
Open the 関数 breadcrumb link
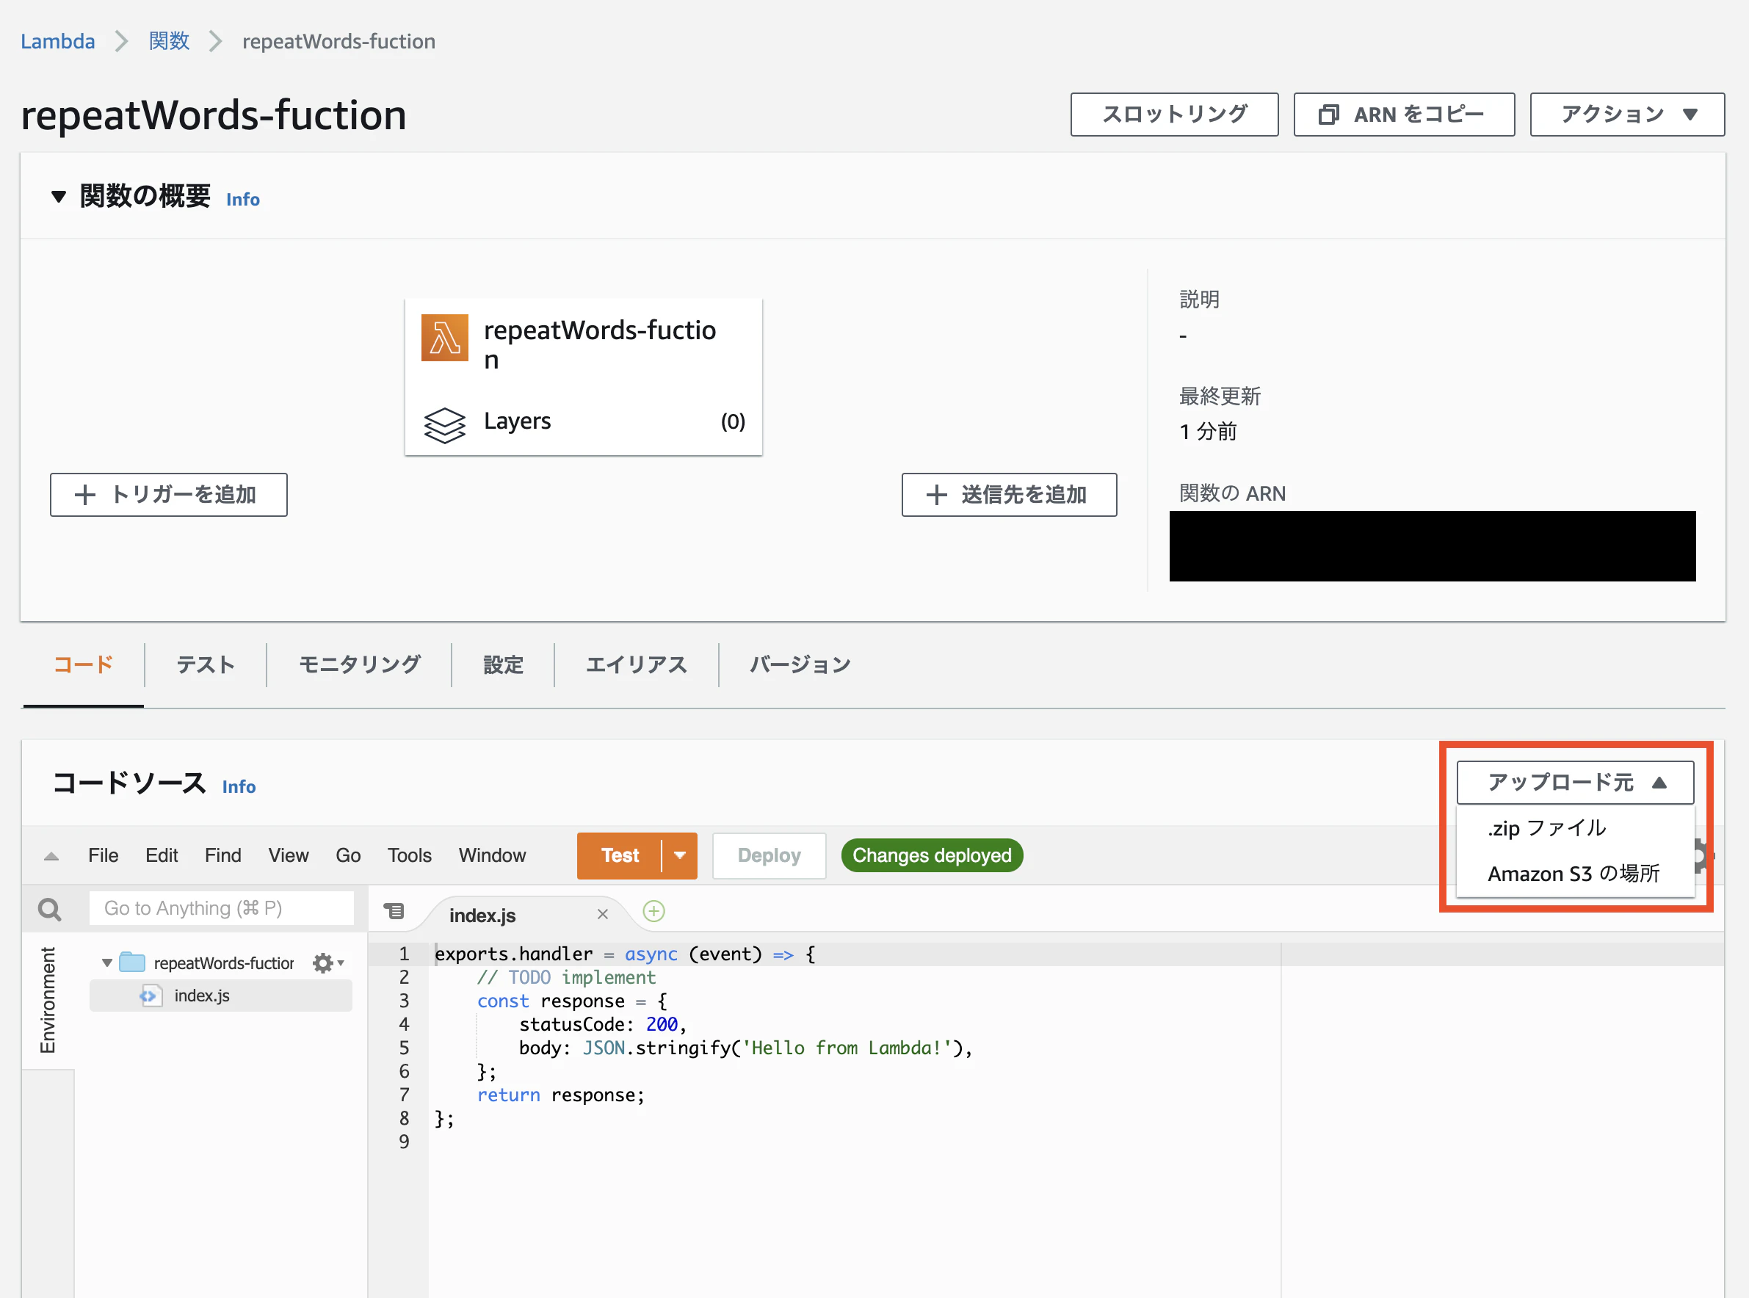[169, 41]
